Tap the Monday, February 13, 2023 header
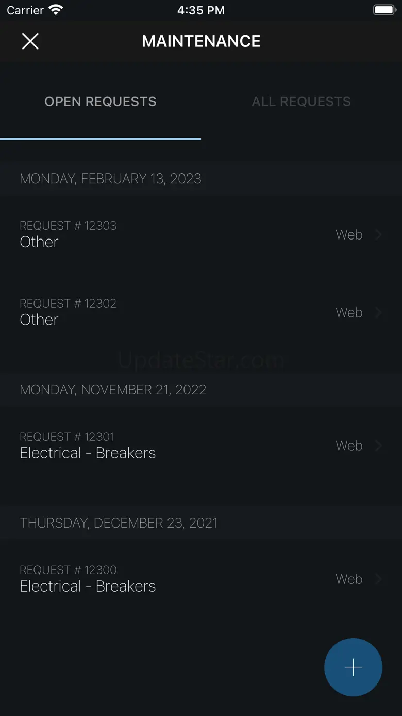The width and height of the screenshot is (402, 716). [110, 179]
